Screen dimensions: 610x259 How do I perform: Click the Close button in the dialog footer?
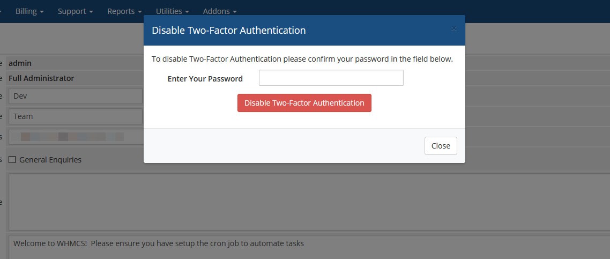441,146
